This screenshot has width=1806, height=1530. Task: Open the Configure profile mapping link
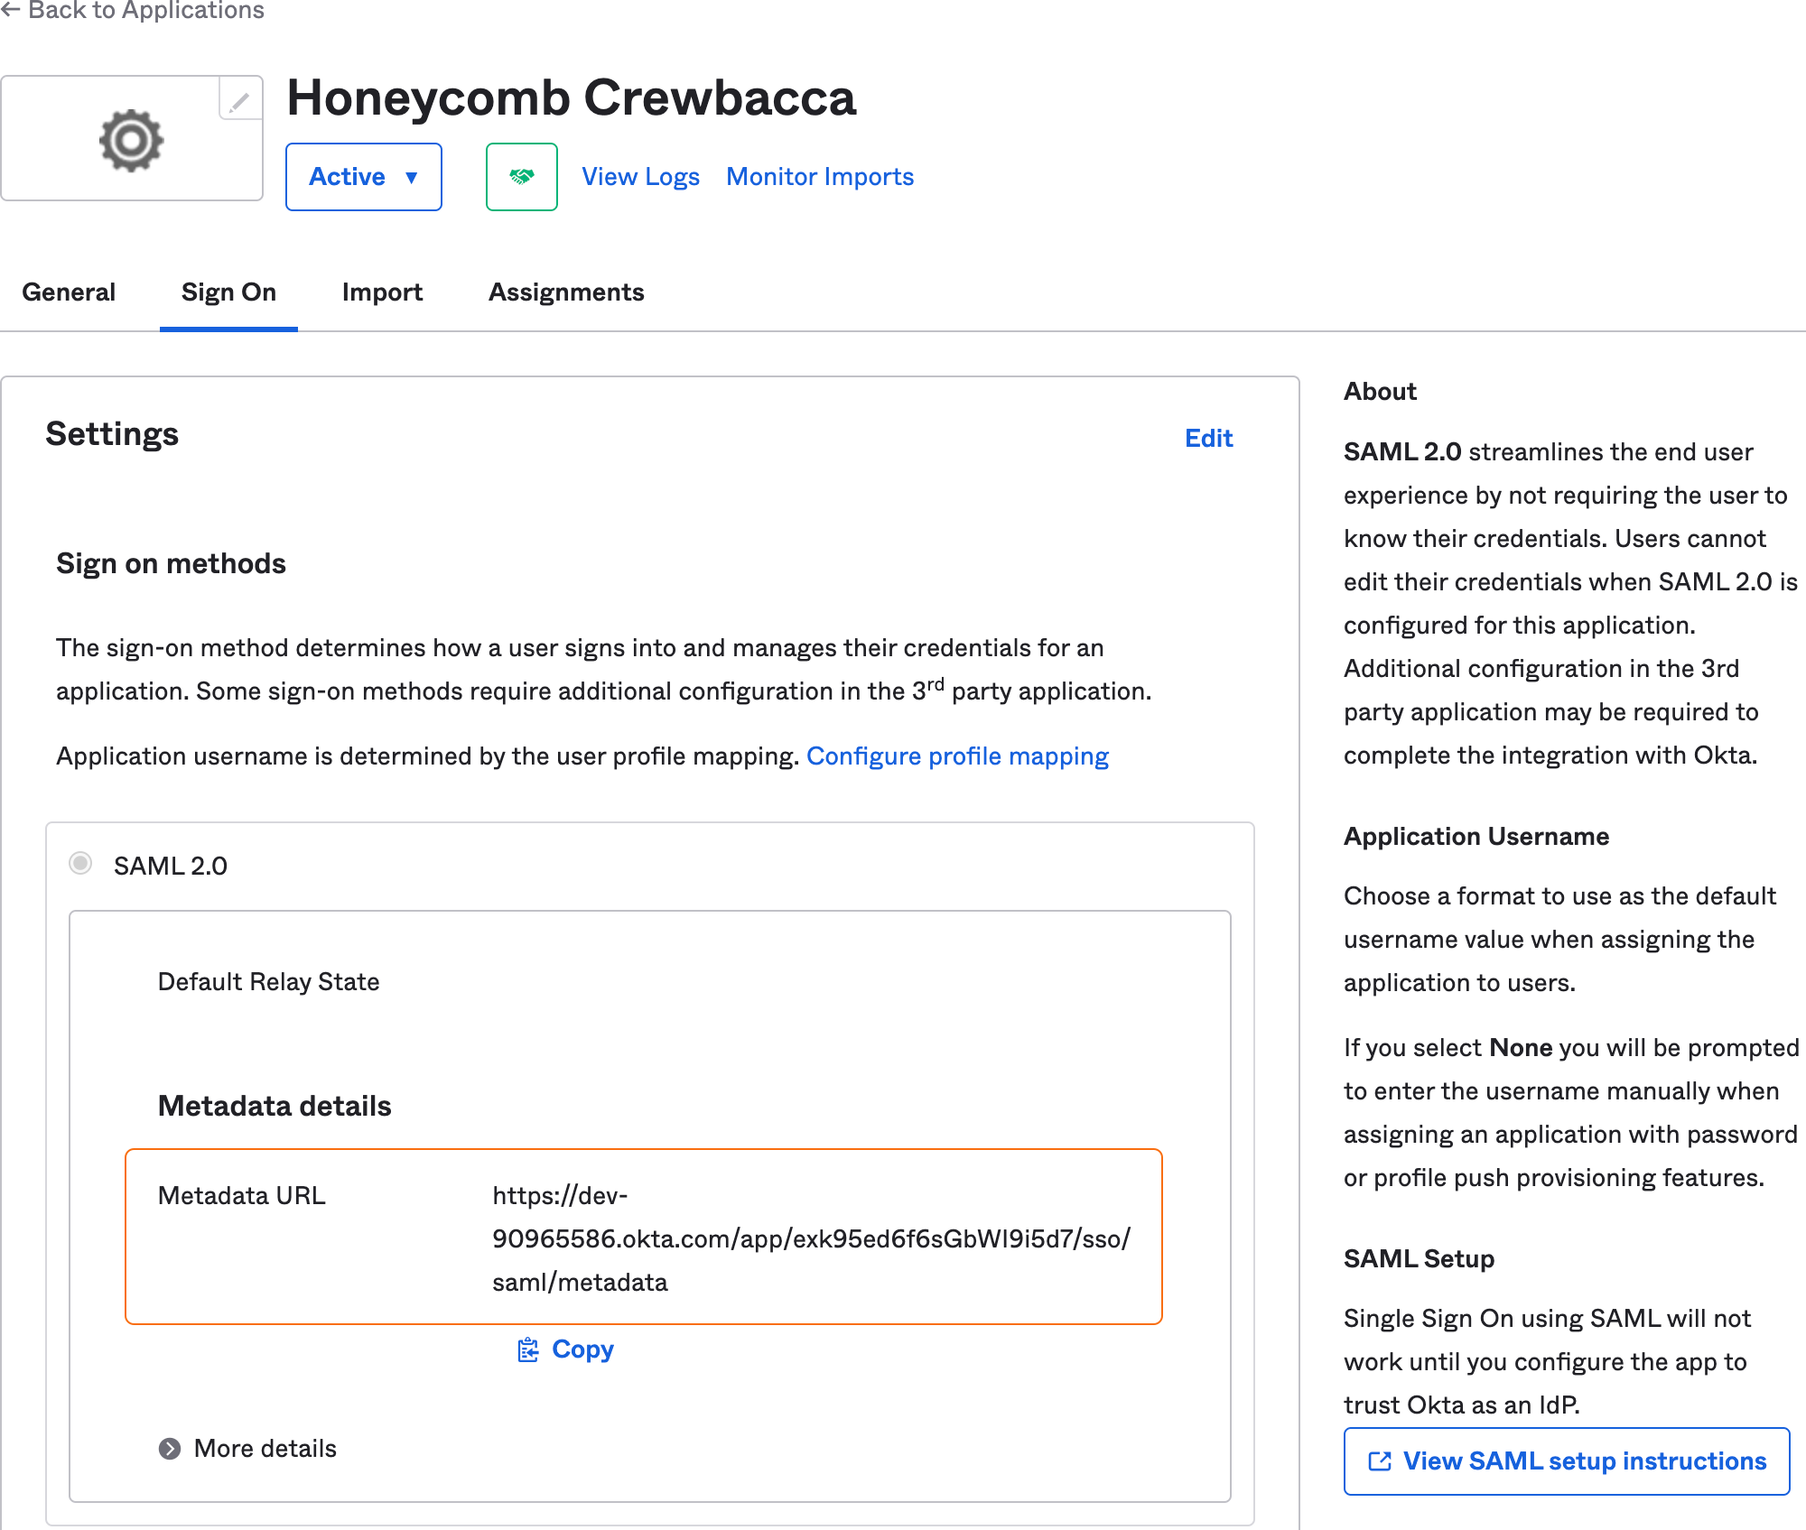coord(957,756)
